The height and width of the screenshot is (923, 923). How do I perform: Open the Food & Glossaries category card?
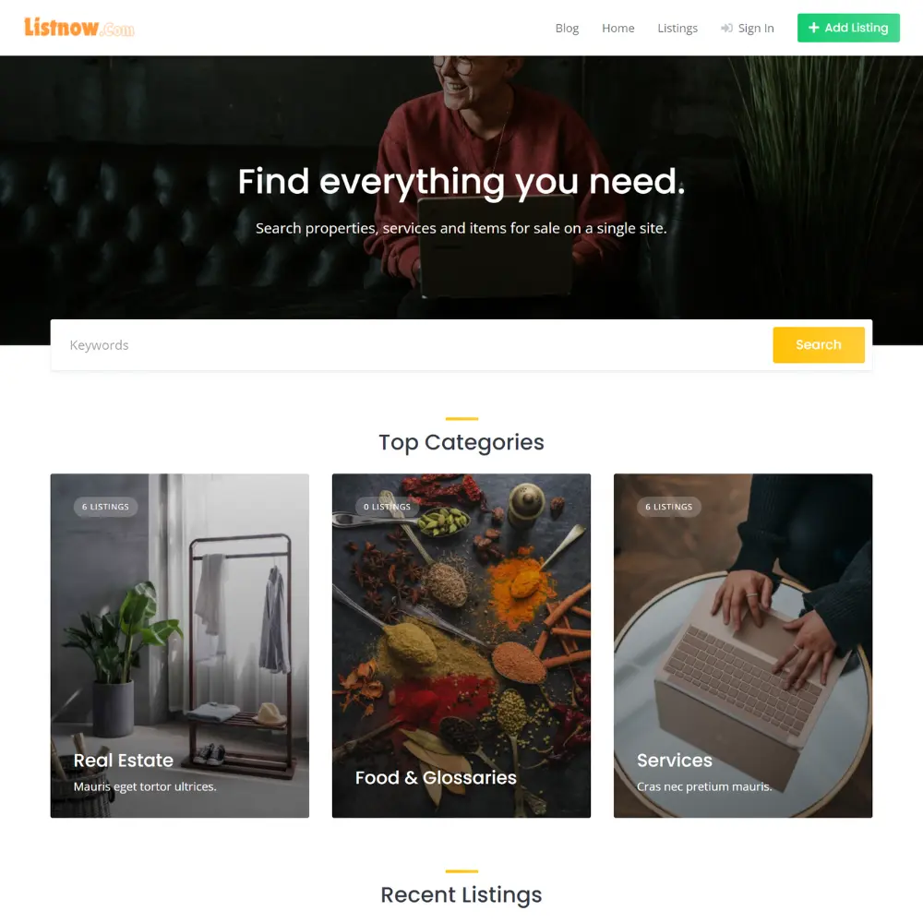click(x=461, y=645)
